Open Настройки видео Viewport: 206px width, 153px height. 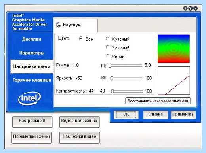coord(79,138)
